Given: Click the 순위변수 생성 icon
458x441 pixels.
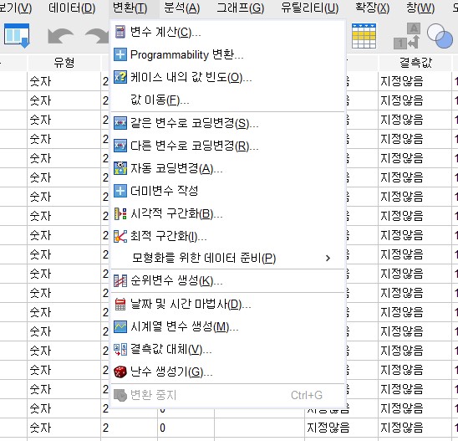Looking at the screenshot, I should coord(120,281).
